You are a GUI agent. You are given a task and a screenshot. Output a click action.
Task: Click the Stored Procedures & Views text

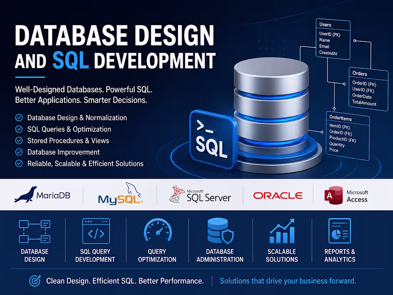coord(68,141)
